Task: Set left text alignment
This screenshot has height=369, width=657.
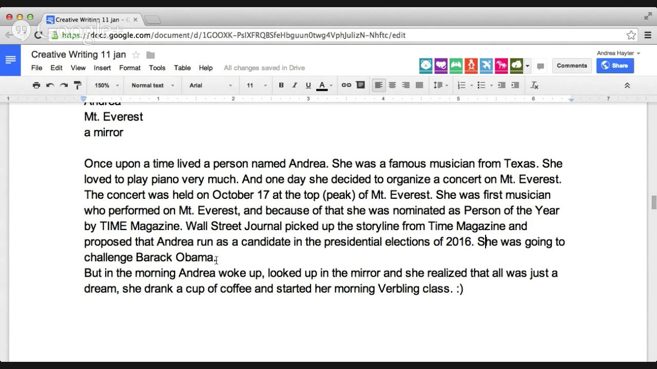Action: coord(378,86)
